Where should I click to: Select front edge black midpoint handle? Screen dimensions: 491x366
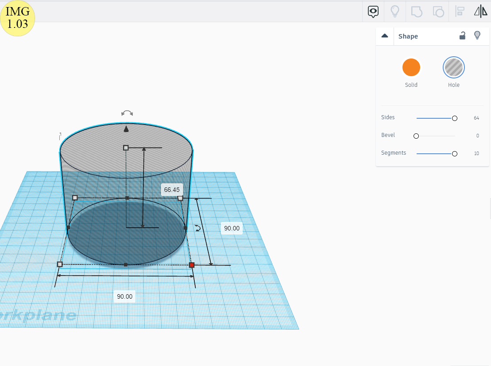pyautogui.click(x=126, y=265)
